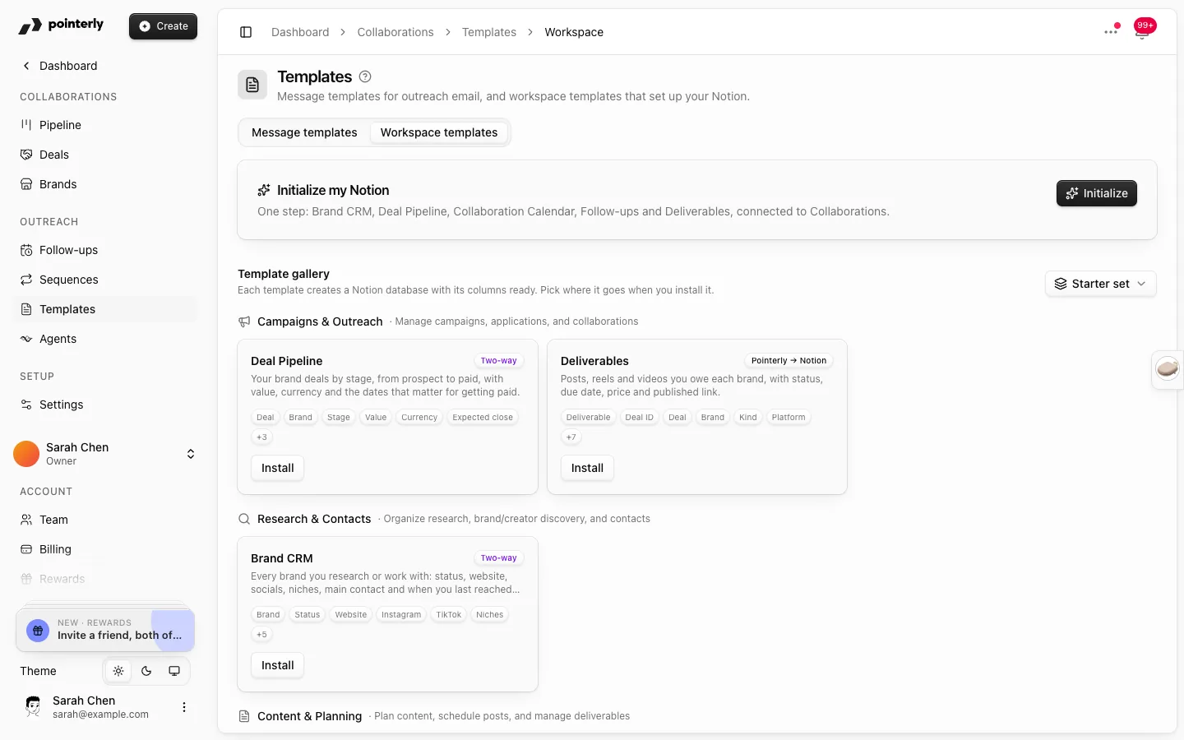Screen dimensions: 1184x740
Task: Click the floating assistant avatar on right edge
Action: click(1168, 369)
